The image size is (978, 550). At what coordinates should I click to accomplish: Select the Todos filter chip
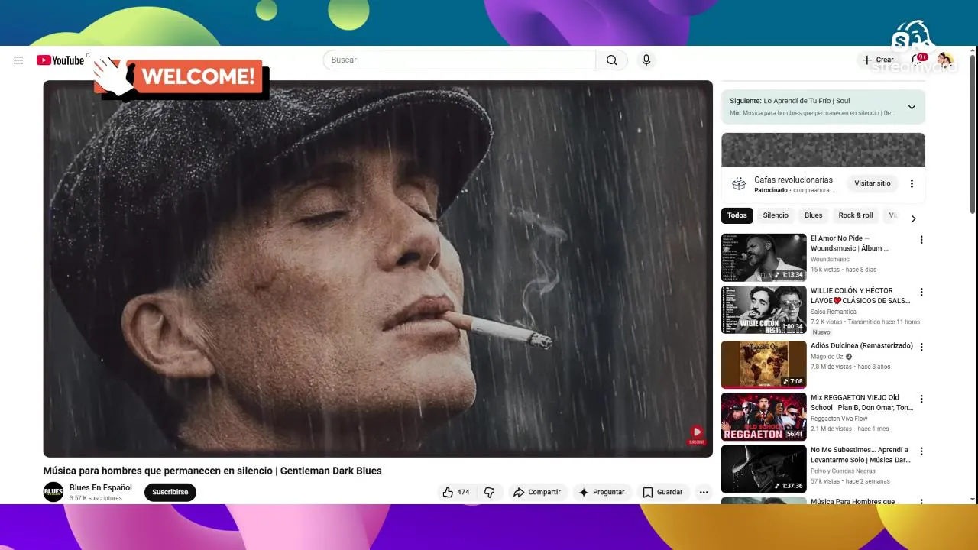point(737,215)
